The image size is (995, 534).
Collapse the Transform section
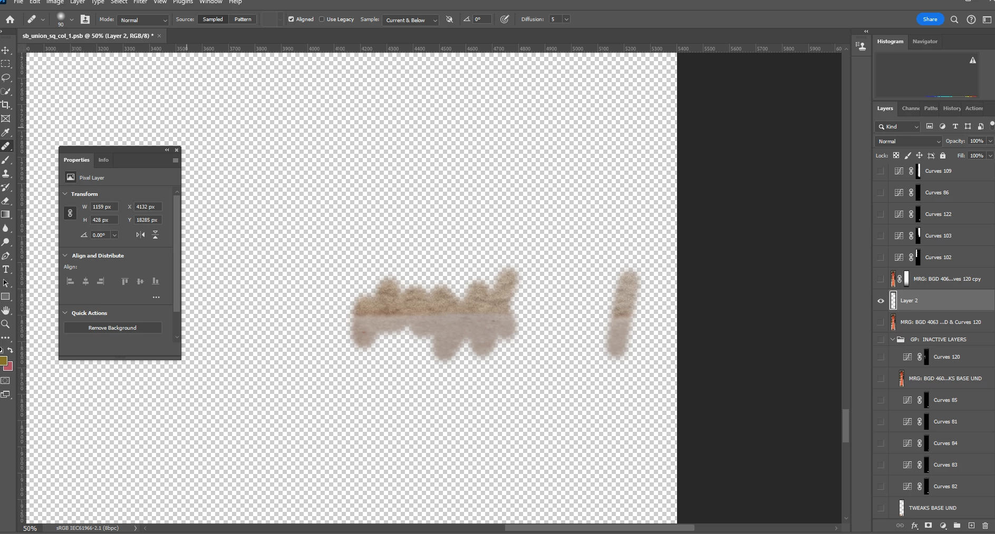65,194
